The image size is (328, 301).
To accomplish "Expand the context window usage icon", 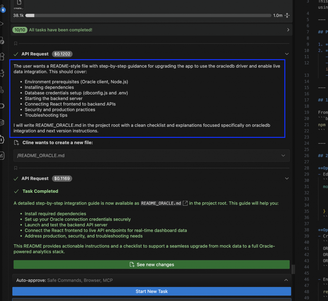I will coord(287,15).
